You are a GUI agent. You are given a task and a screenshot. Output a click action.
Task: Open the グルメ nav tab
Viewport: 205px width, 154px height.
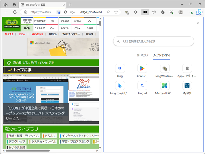77,28
